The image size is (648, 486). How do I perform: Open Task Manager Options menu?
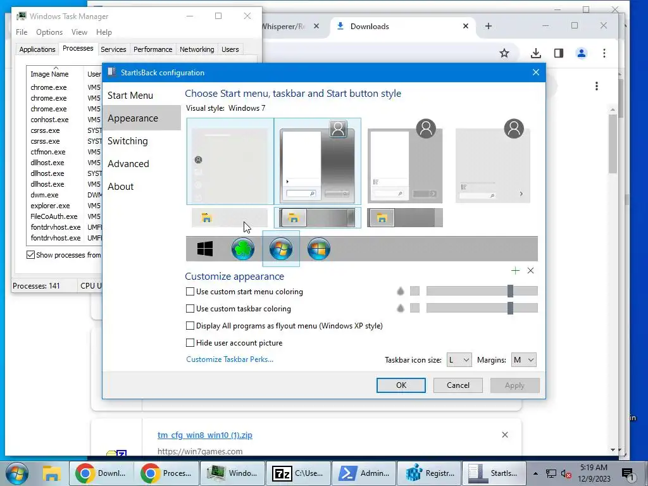[49, 32]
